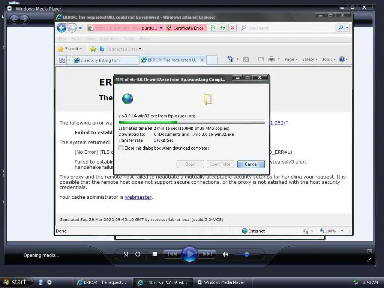This screenshot has width=384, height=288.
Task: Open the Print options dropdown arrow
Action: tap(279, 59)
